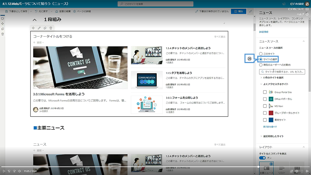Click 表示数を増やす link
The width and height of the screenshot is (311, 175).
pos(270,127)
